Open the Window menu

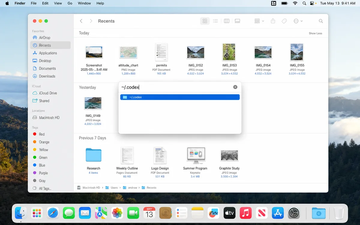84,3
